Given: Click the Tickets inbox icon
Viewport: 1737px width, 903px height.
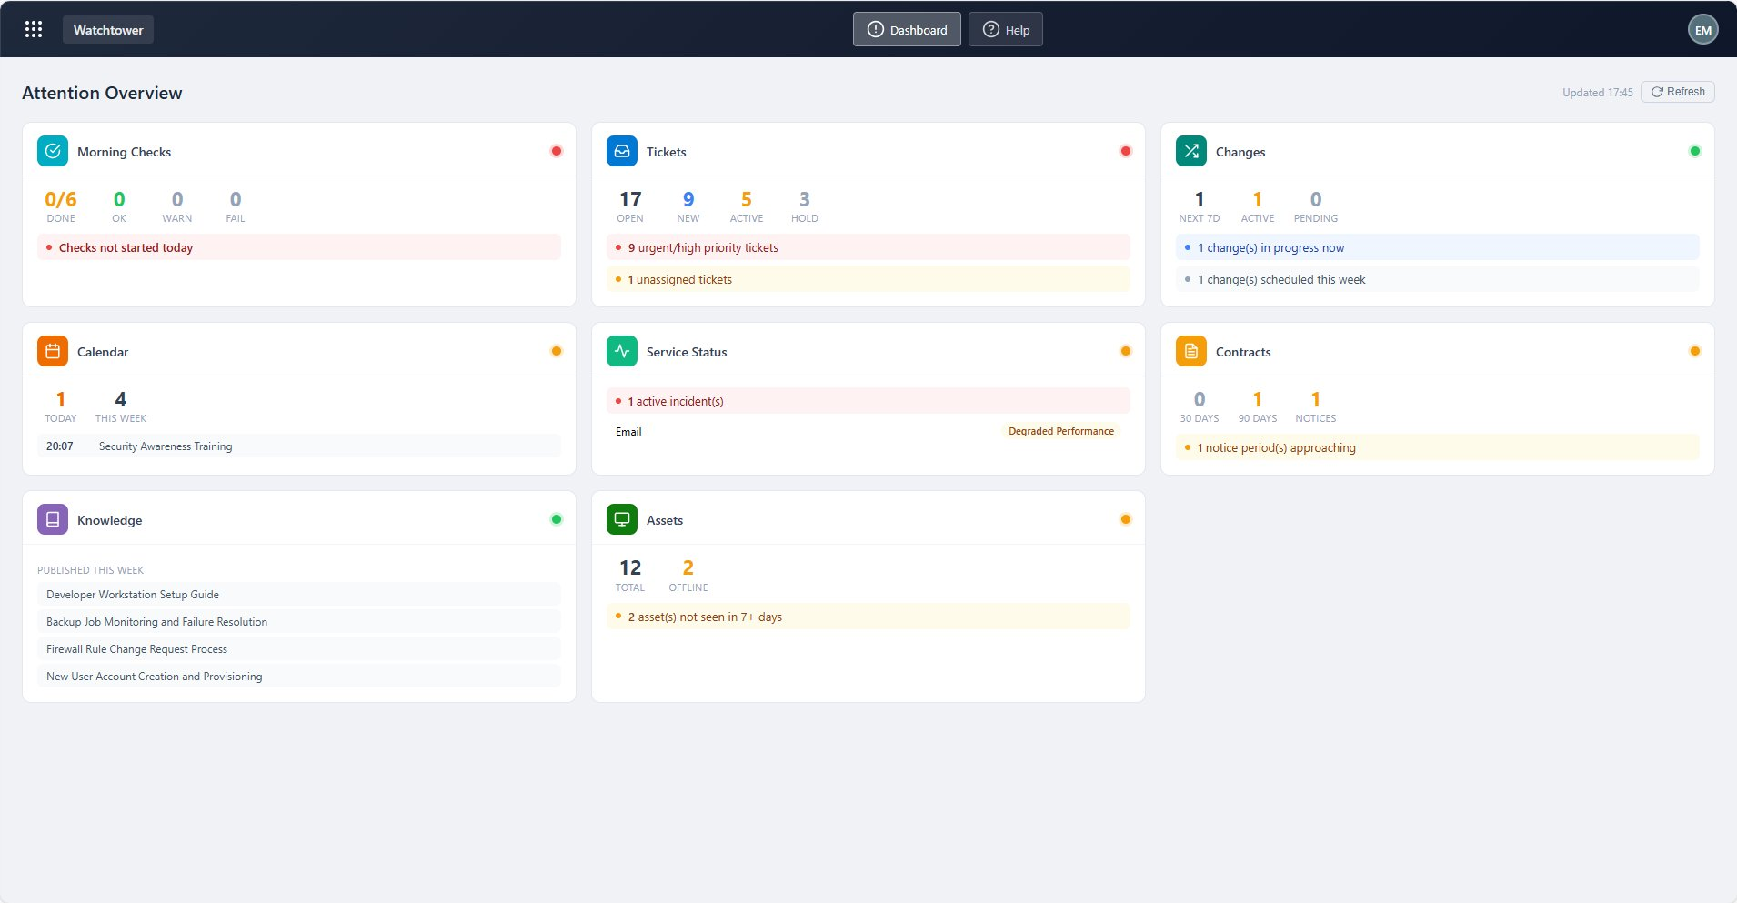Looking at the screenshot, I should coord(622,151).
